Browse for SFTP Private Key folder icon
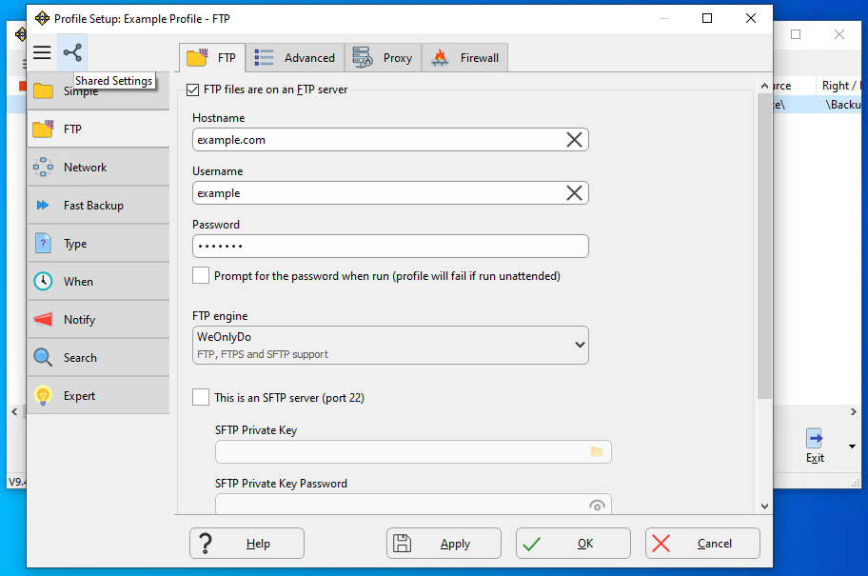The image size is (868, 576). (x=597, y=452)
